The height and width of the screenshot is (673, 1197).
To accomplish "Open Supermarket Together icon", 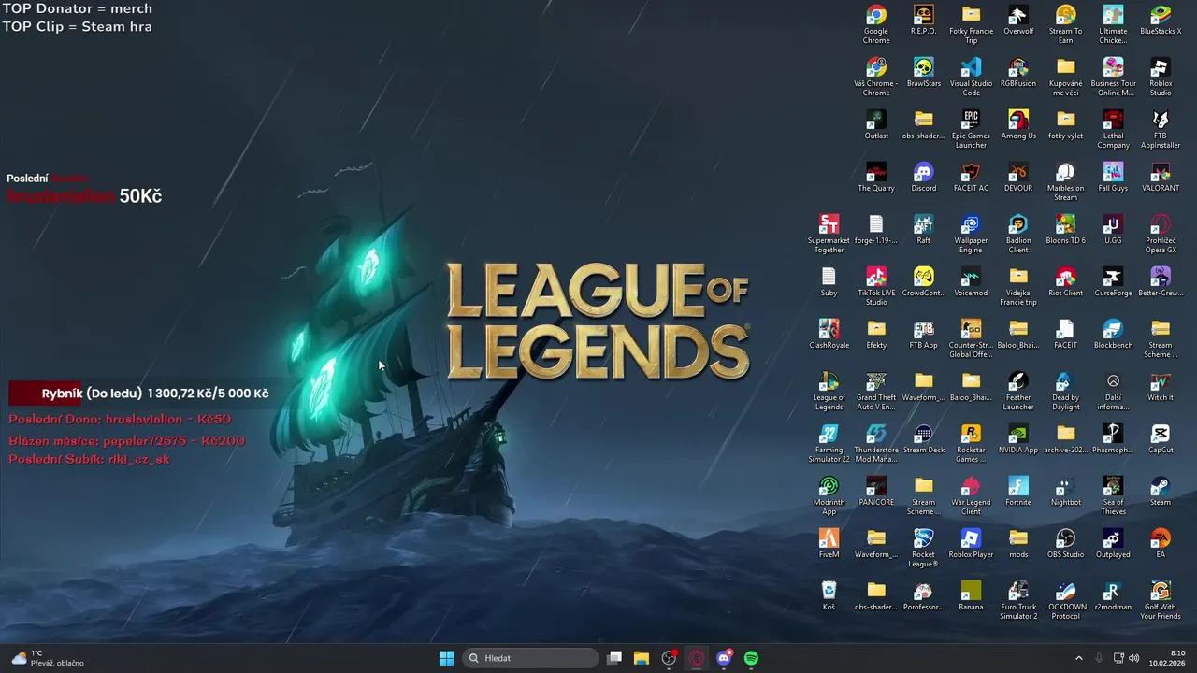I will pos(829,234).
